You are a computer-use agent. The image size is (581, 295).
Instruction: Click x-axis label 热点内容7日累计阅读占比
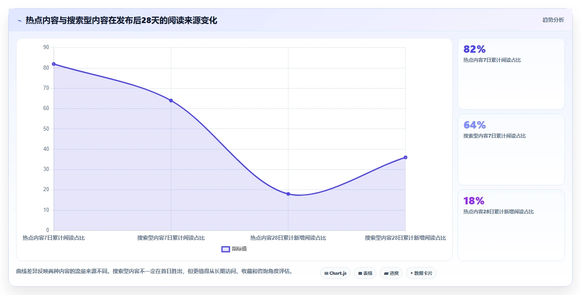[54, 238]
